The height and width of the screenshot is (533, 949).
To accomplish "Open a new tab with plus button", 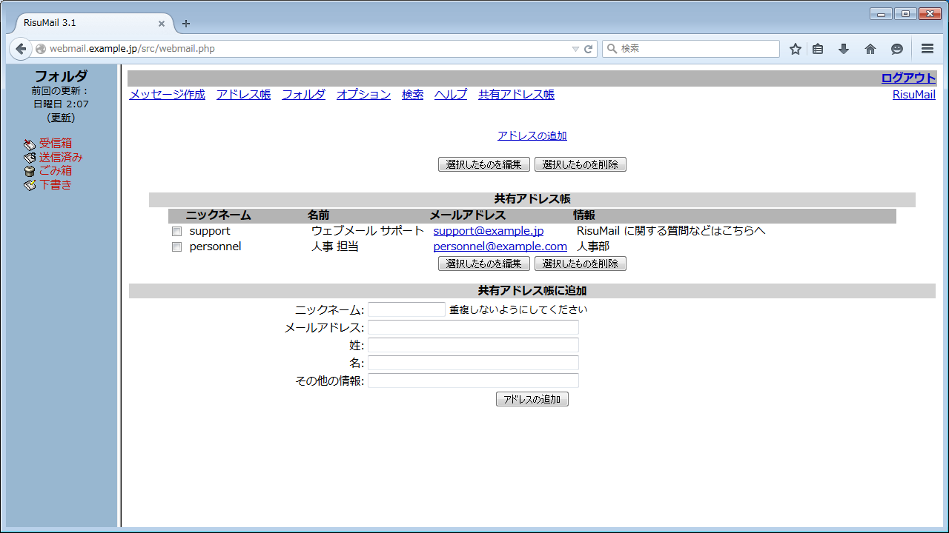I will [186, 24].
